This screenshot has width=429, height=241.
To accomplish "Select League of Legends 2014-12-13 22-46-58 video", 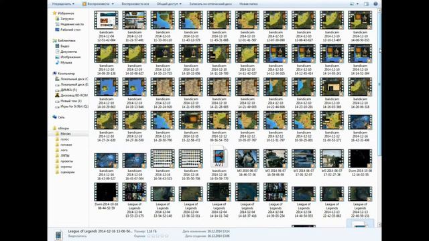I will click(360, 193).
